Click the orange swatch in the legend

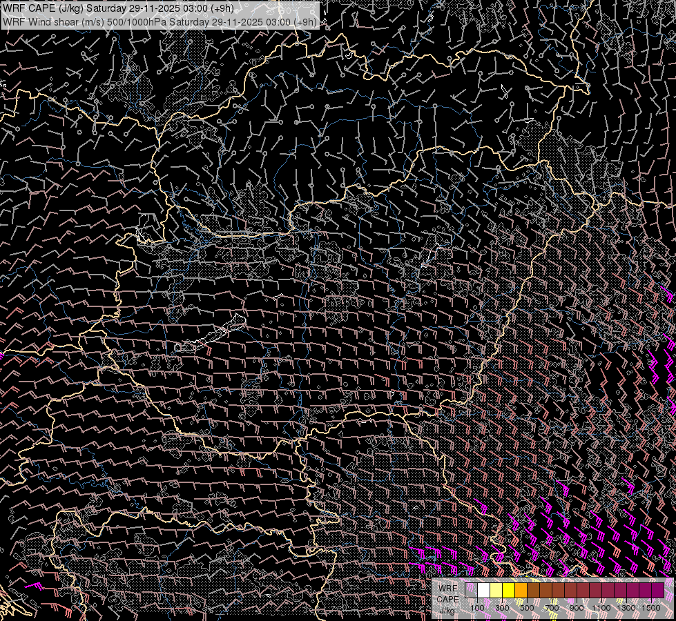(521, 591)
